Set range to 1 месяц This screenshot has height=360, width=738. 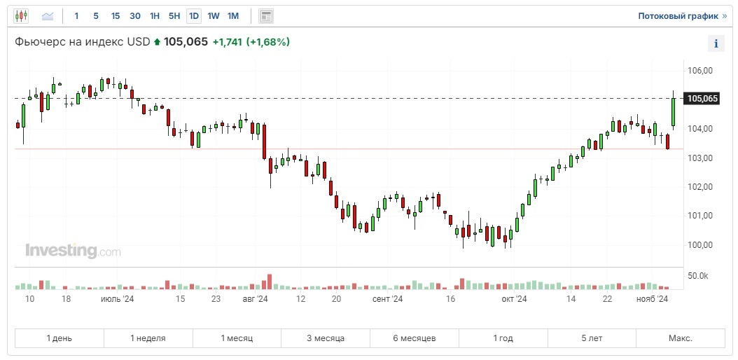point(237,338)
